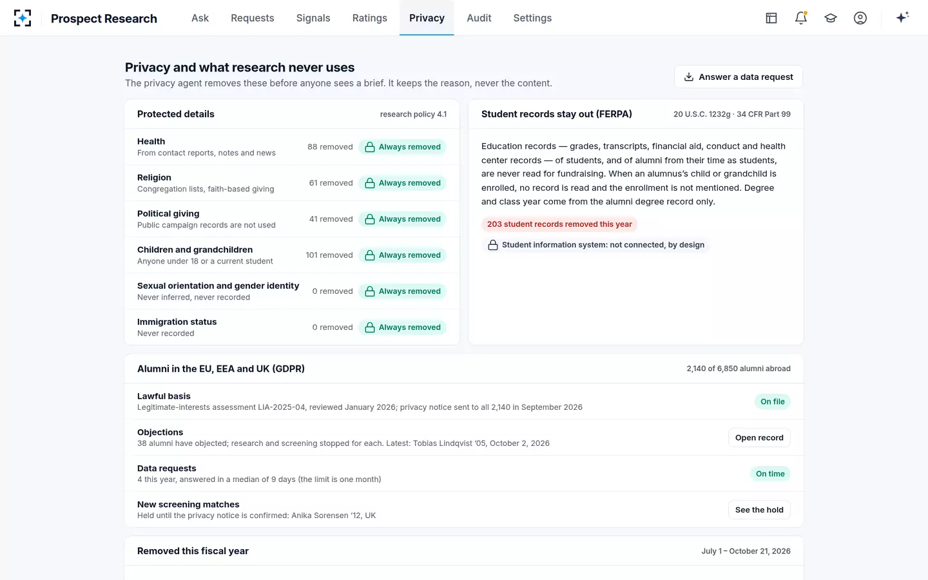Click the lock icon in Sexual orientation row
This screenshot has width=928, height=580.
[370, 291]
